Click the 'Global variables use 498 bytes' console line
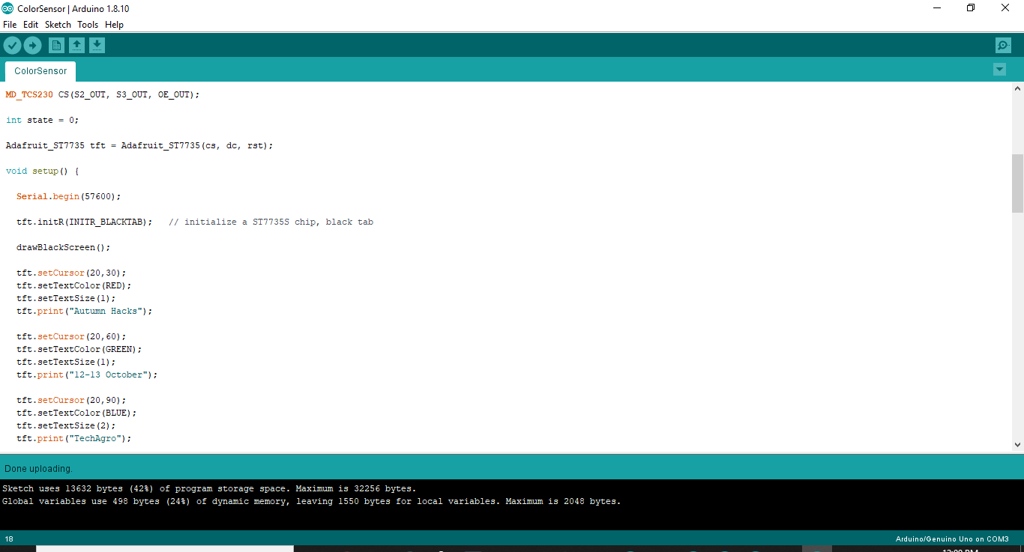The height and width of the screenshot is (552, 1024). click(x=312, y=502)
